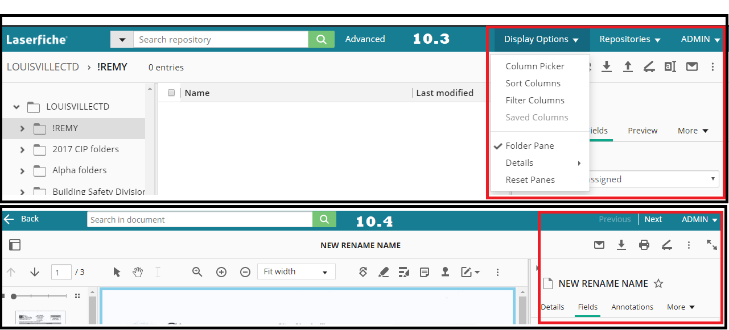Check the select-all checkbox beside Name column

point(171,93)
